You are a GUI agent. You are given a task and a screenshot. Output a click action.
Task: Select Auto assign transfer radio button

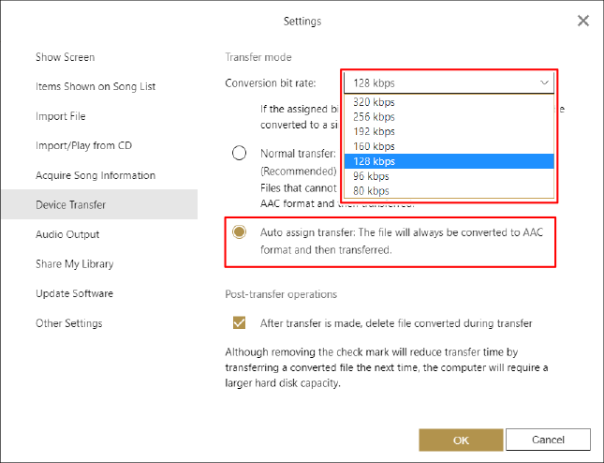[x=240, y=231]
